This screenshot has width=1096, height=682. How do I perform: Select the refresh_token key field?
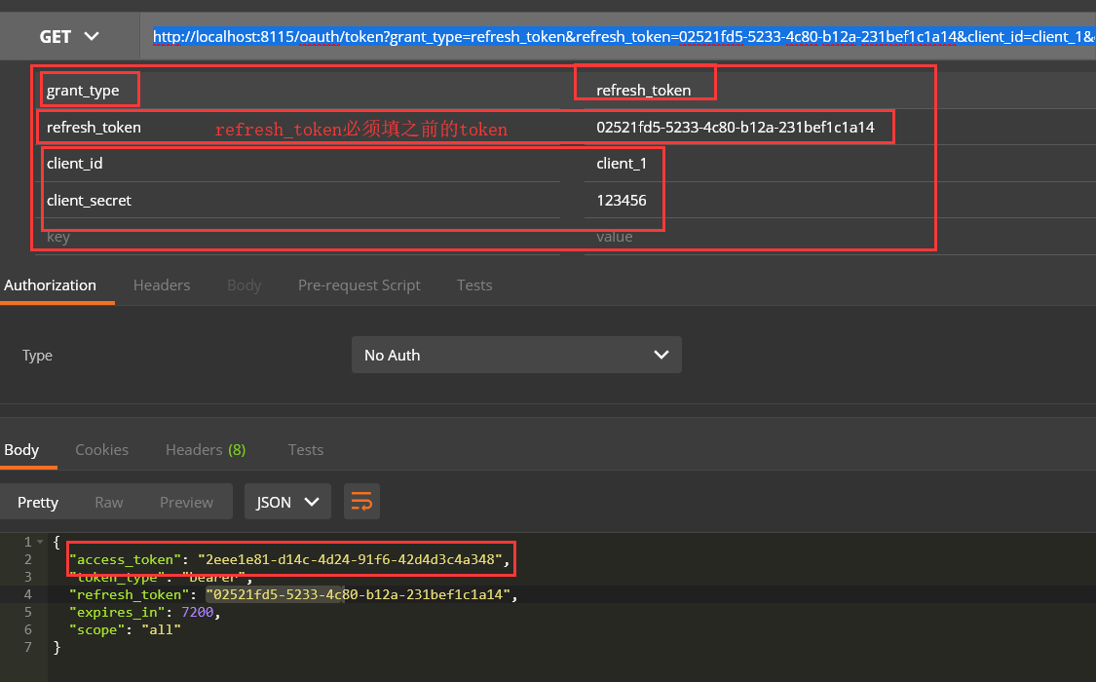point(297,128)
